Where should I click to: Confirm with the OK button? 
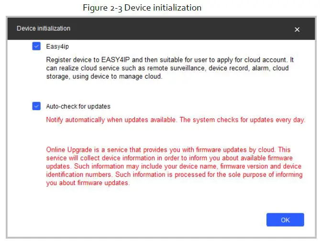pyautogui.click(x=285, y=220)
